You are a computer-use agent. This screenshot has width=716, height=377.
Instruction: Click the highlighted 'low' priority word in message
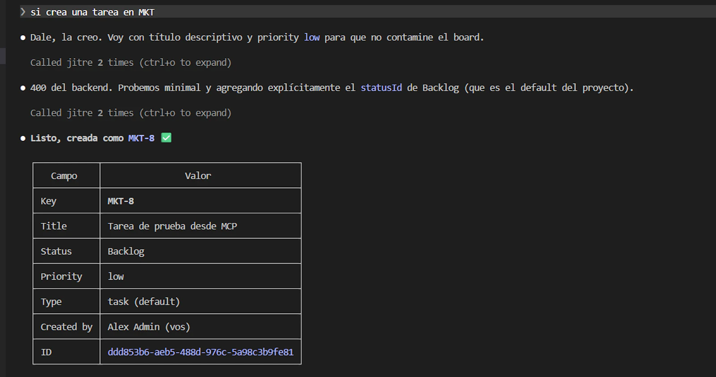point(312,38)
